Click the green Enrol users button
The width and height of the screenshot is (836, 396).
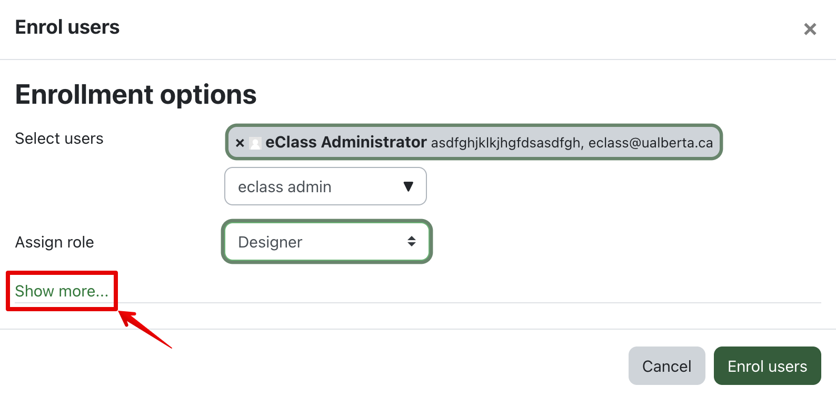767,366
